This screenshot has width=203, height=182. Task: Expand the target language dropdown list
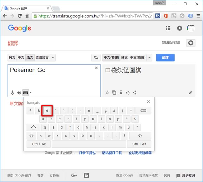click(150, 58)
